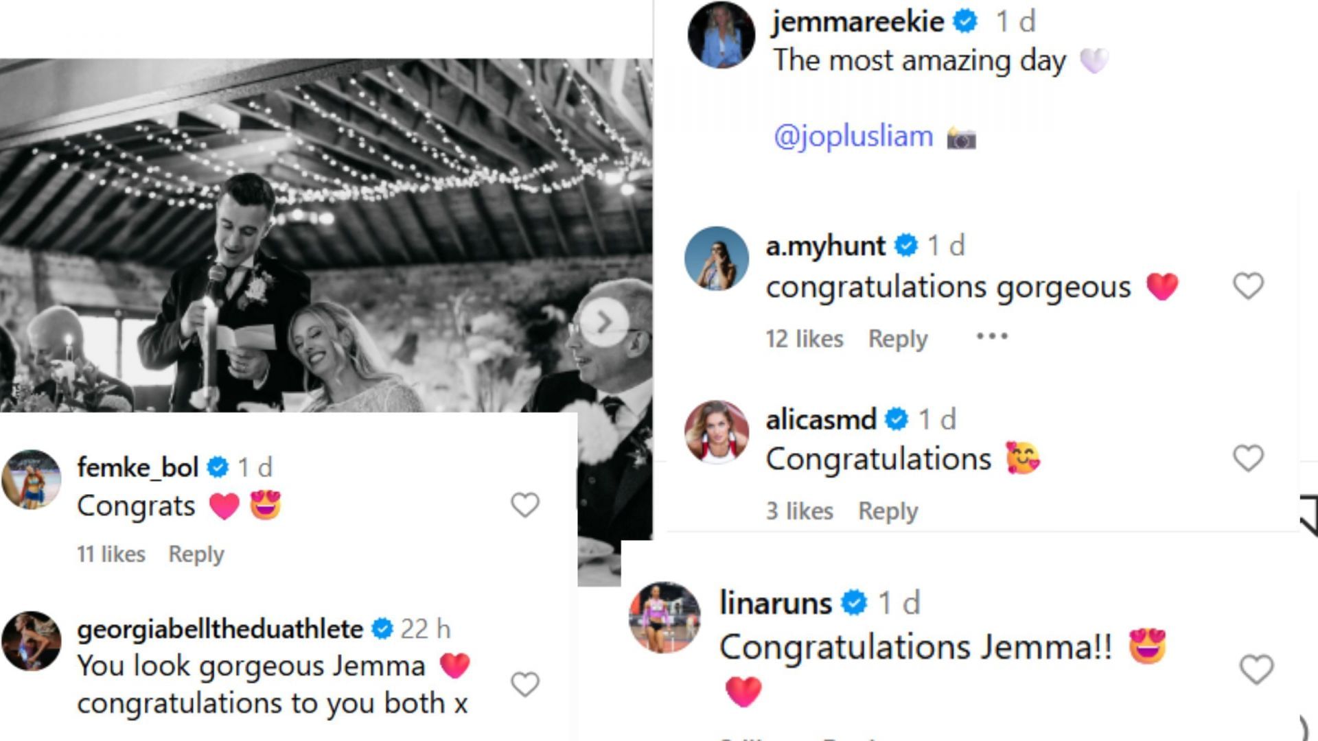Screen dimensions: 1318x741
Task: View linaruns' profile avatar
Action: click(x=664, y=617)
